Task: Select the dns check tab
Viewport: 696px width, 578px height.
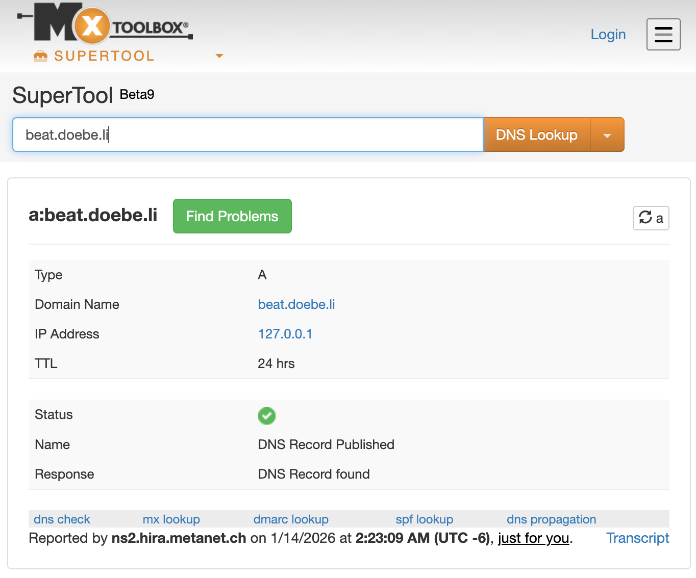Action: click(62, 519)
